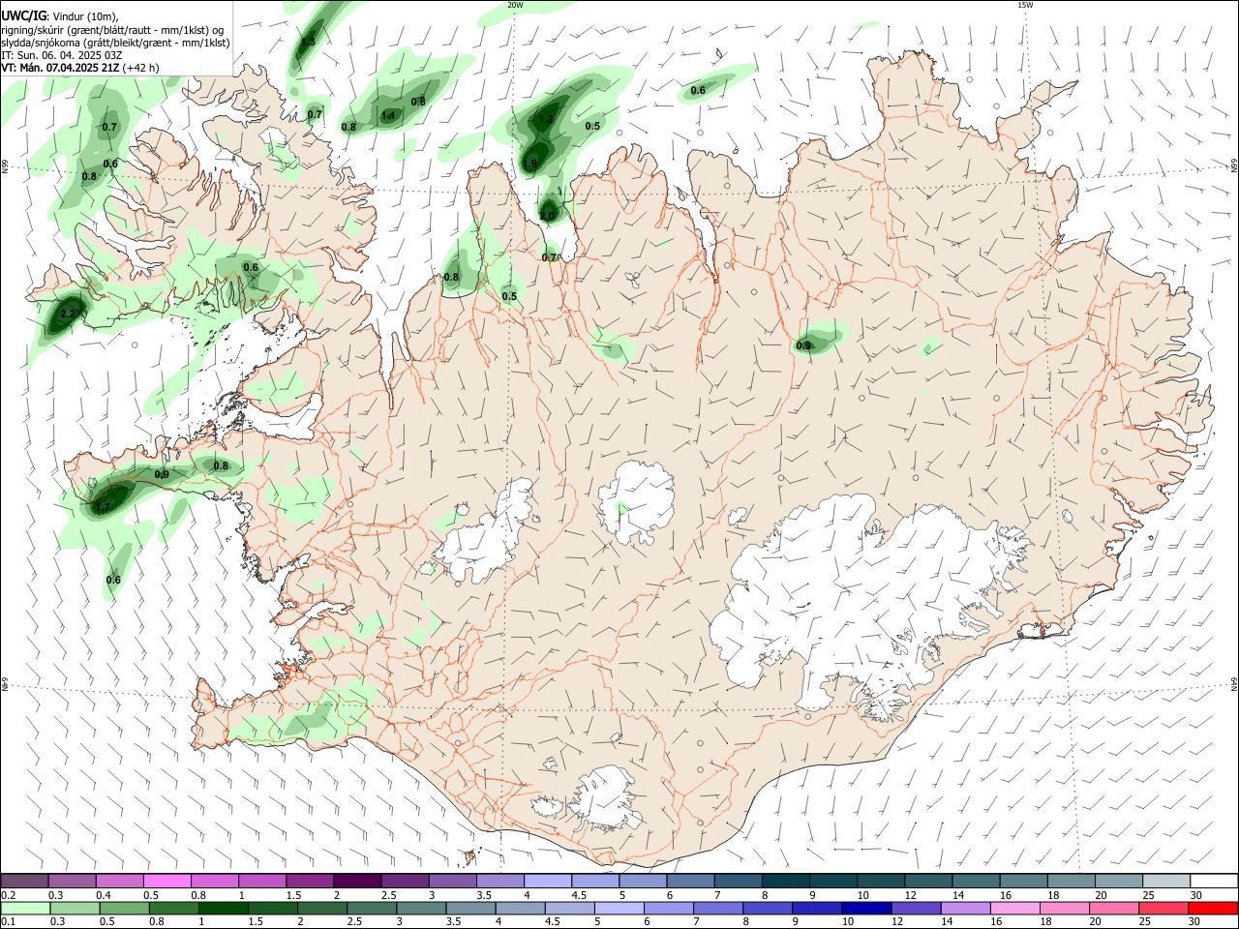Click the white 30 swatch in snow scale

point(1214,881)
